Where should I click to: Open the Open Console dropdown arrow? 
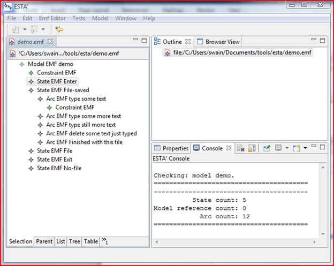(x=305, y=148)
